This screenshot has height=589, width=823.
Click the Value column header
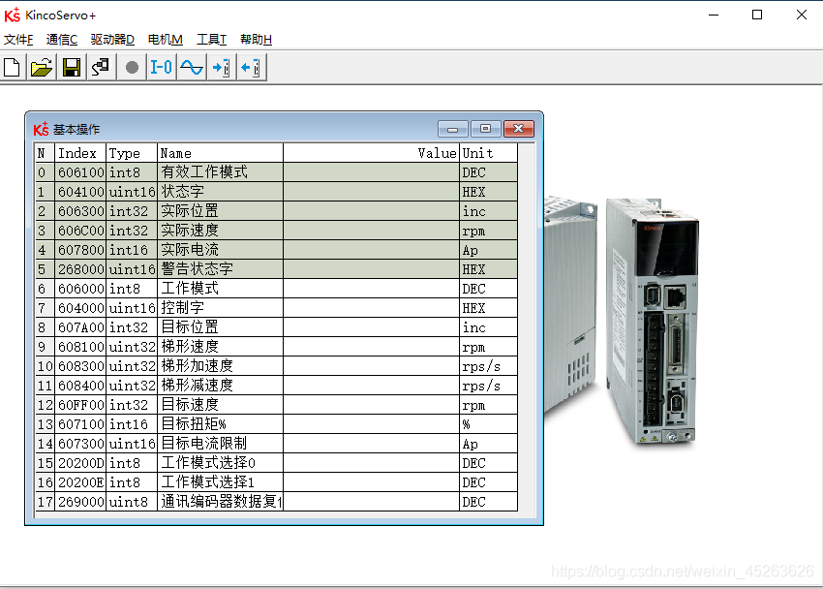click(x=371, y=153)
